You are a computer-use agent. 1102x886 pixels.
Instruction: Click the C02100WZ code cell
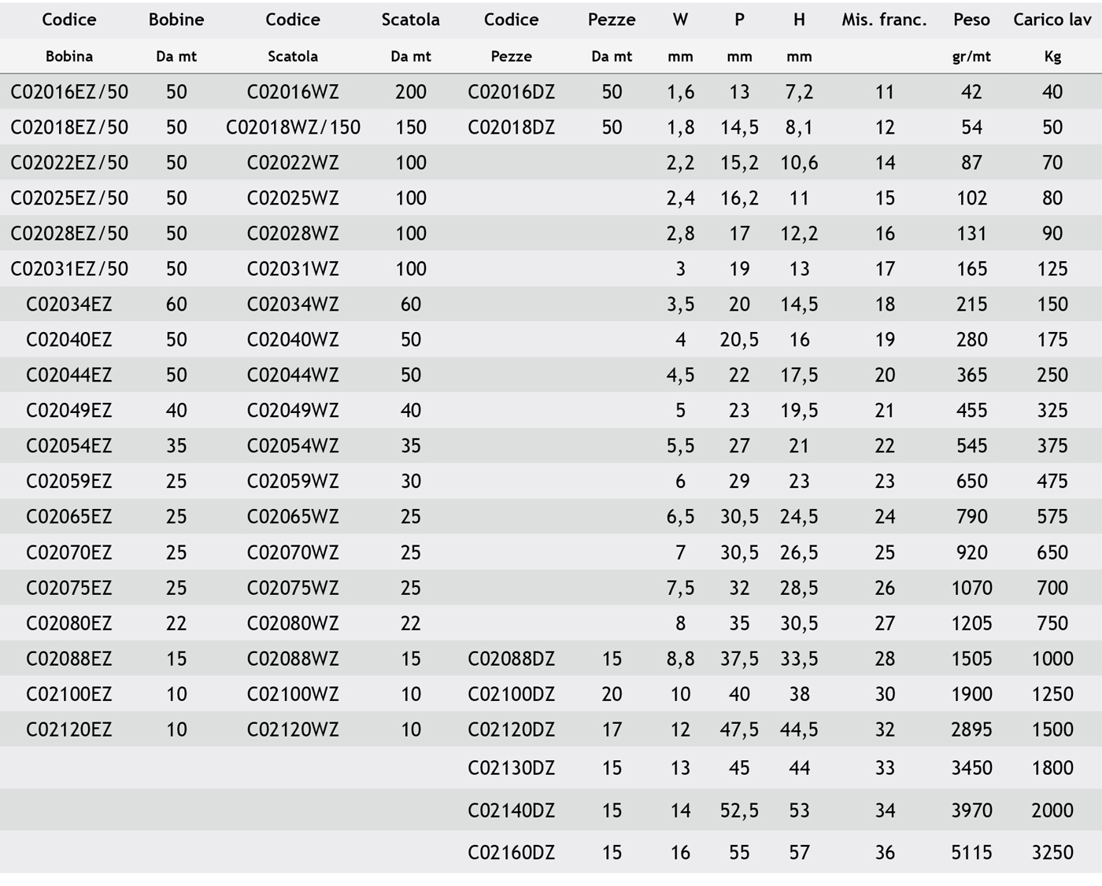point(293,694)
